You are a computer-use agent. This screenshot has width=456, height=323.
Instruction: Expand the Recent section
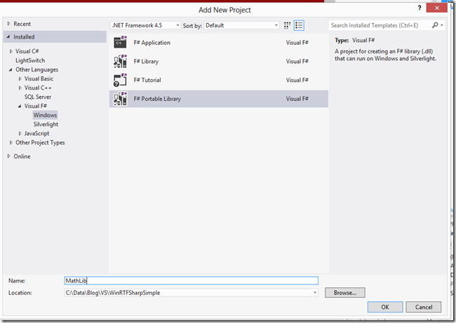coord(8,24)
